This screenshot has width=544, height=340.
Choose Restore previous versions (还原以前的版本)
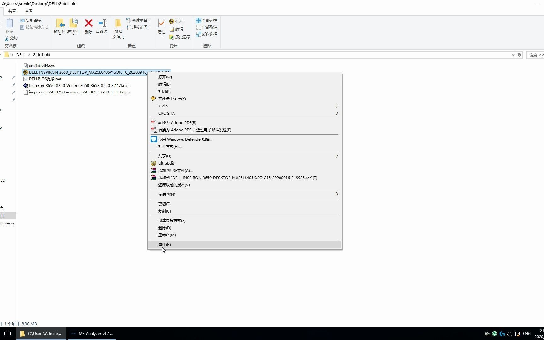tap(245, 185)
